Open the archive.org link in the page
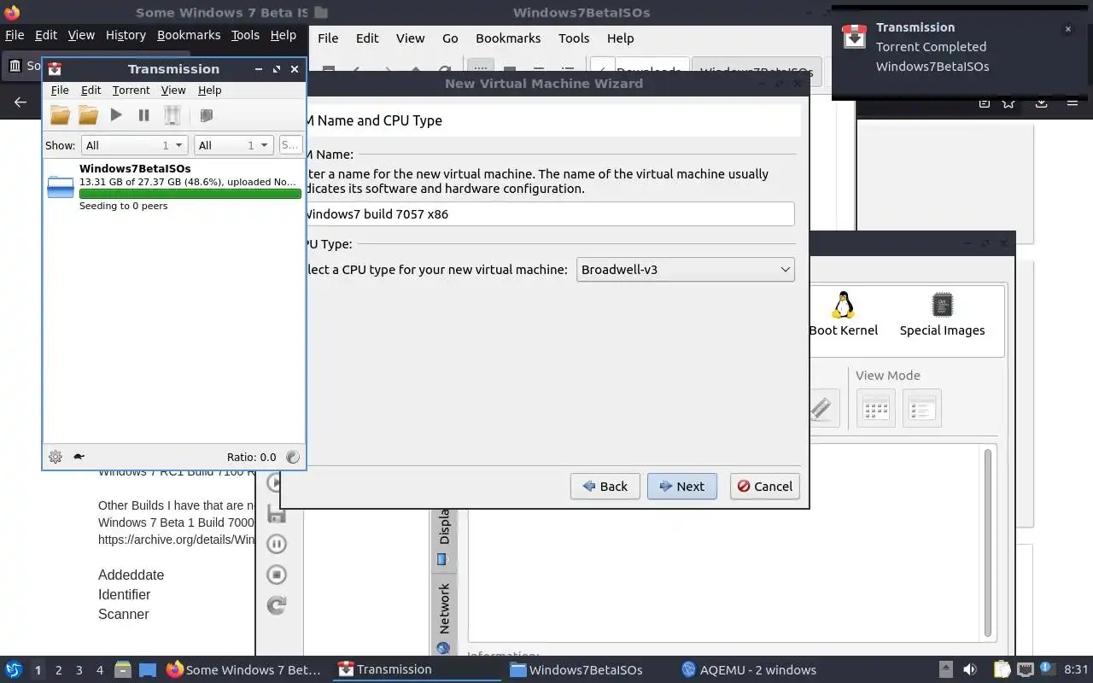Viewport: 1093px width, 683px height. pyautogui.click(x=176, y=540)
